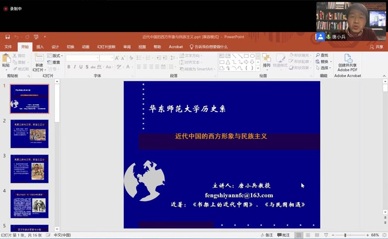The height and width of the screenshot is (239, 388).
Task: Toggle text shadow S button
Action: tap(87, 67)
